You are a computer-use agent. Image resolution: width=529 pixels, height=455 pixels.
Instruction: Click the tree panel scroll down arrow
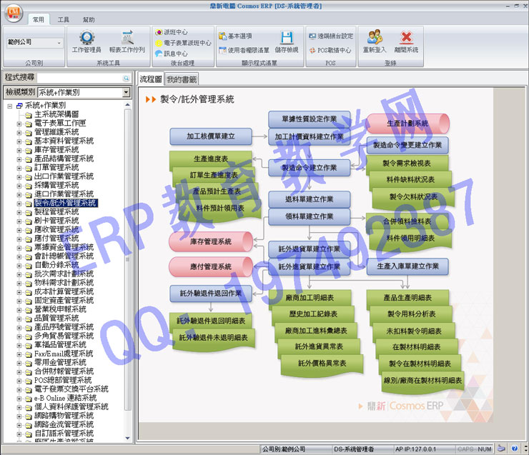pyautogui.click(x=127, y=438)
